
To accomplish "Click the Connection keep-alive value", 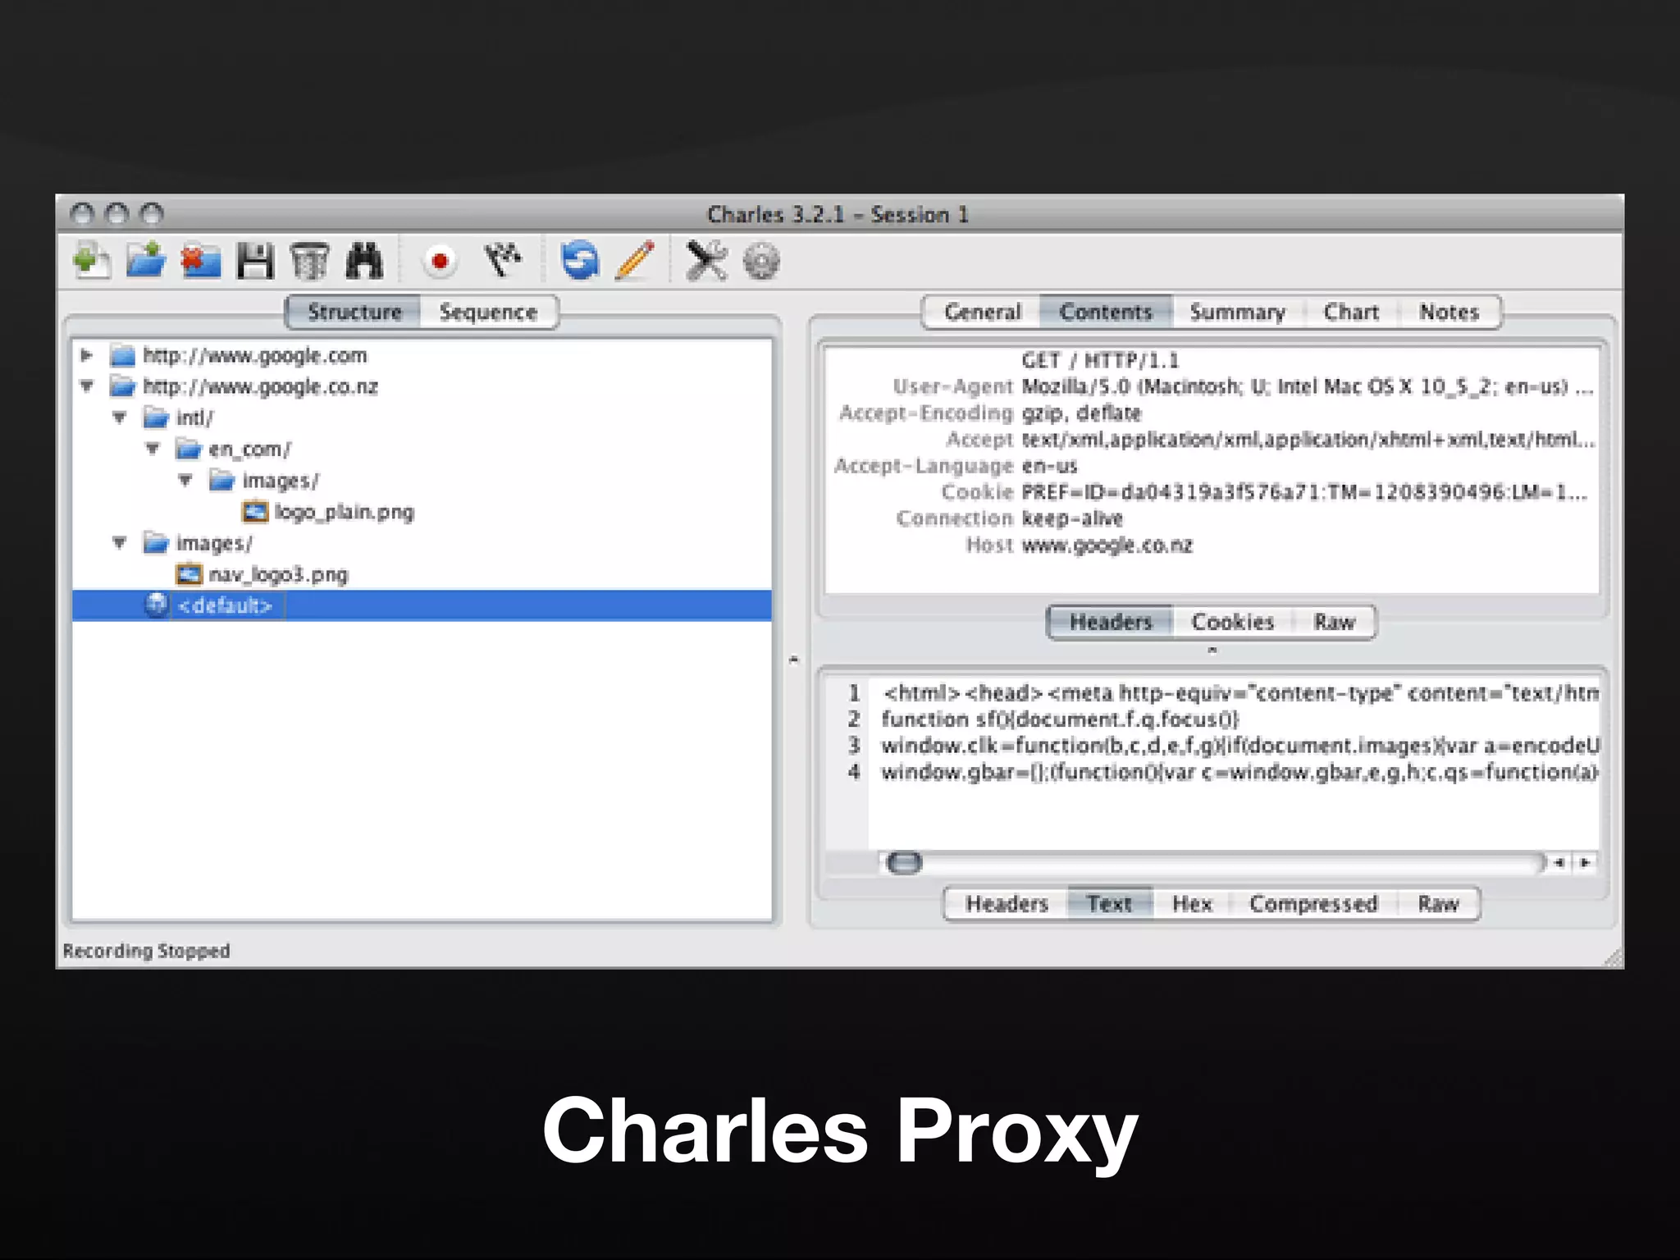I will click(1071, 518).
